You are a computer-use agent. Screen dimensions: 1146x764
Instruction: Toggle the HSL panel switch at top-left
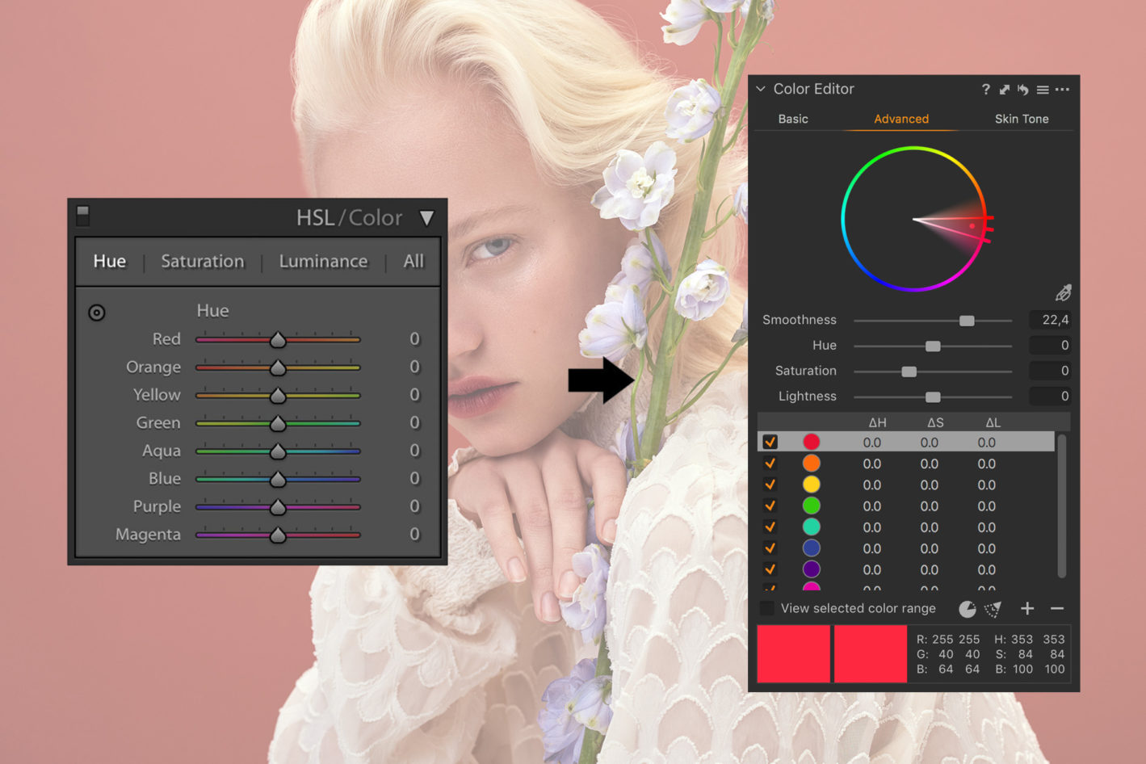click(x=83, y=215)
